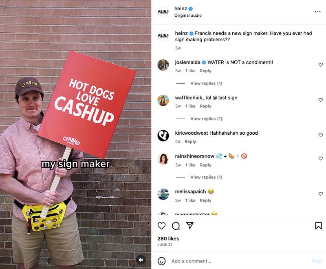326x269 pixels.
Task: Click the Original audio link
Action: 188,16
